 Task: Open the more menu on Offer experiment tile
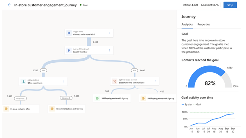click(64, 82)
